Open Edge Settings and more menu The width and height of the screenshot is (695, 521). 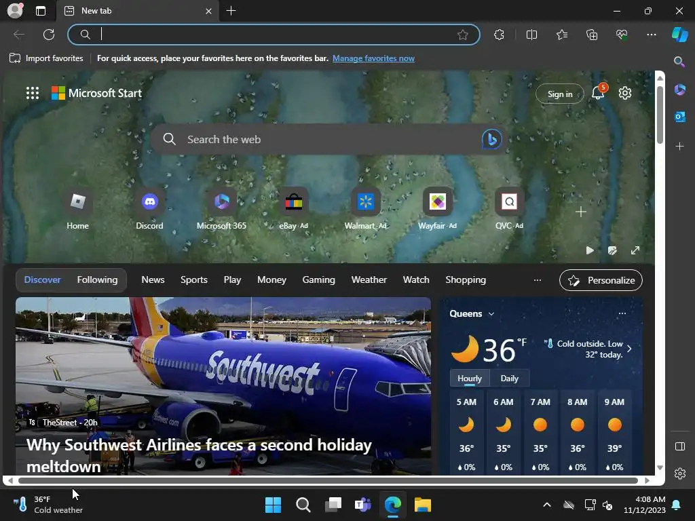tap(651, 35)
